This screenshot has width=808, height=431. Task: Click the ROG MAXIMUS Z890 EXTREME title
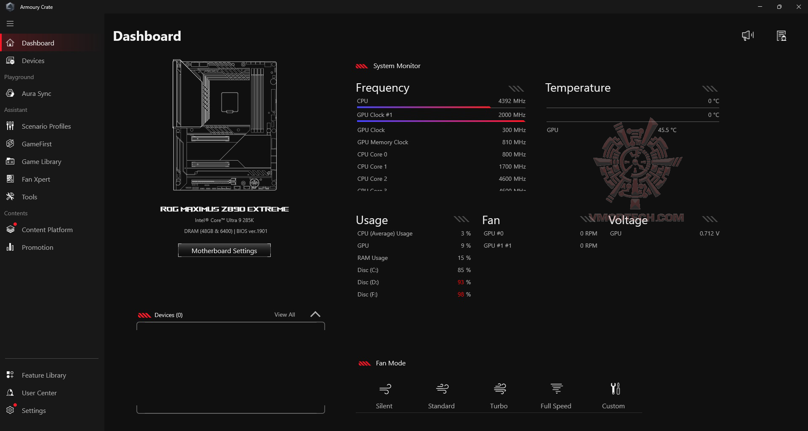(224, 209)
